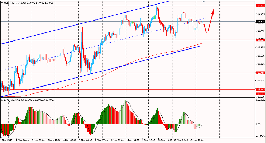The height and width of the screenshot is (143, 266).
Task: Click the MACD scale value -0.170834
Action: [x=261, y=136]
